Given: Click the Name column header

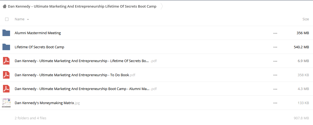Looking at the screenshot, I should coord(20,19).
